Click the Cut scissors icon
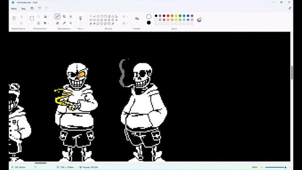302x170 pixels. click(x=21, y=17)
